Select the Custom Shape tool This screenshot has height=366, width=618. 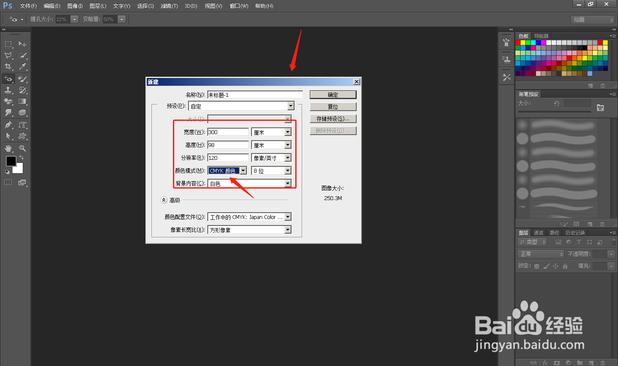22,136
